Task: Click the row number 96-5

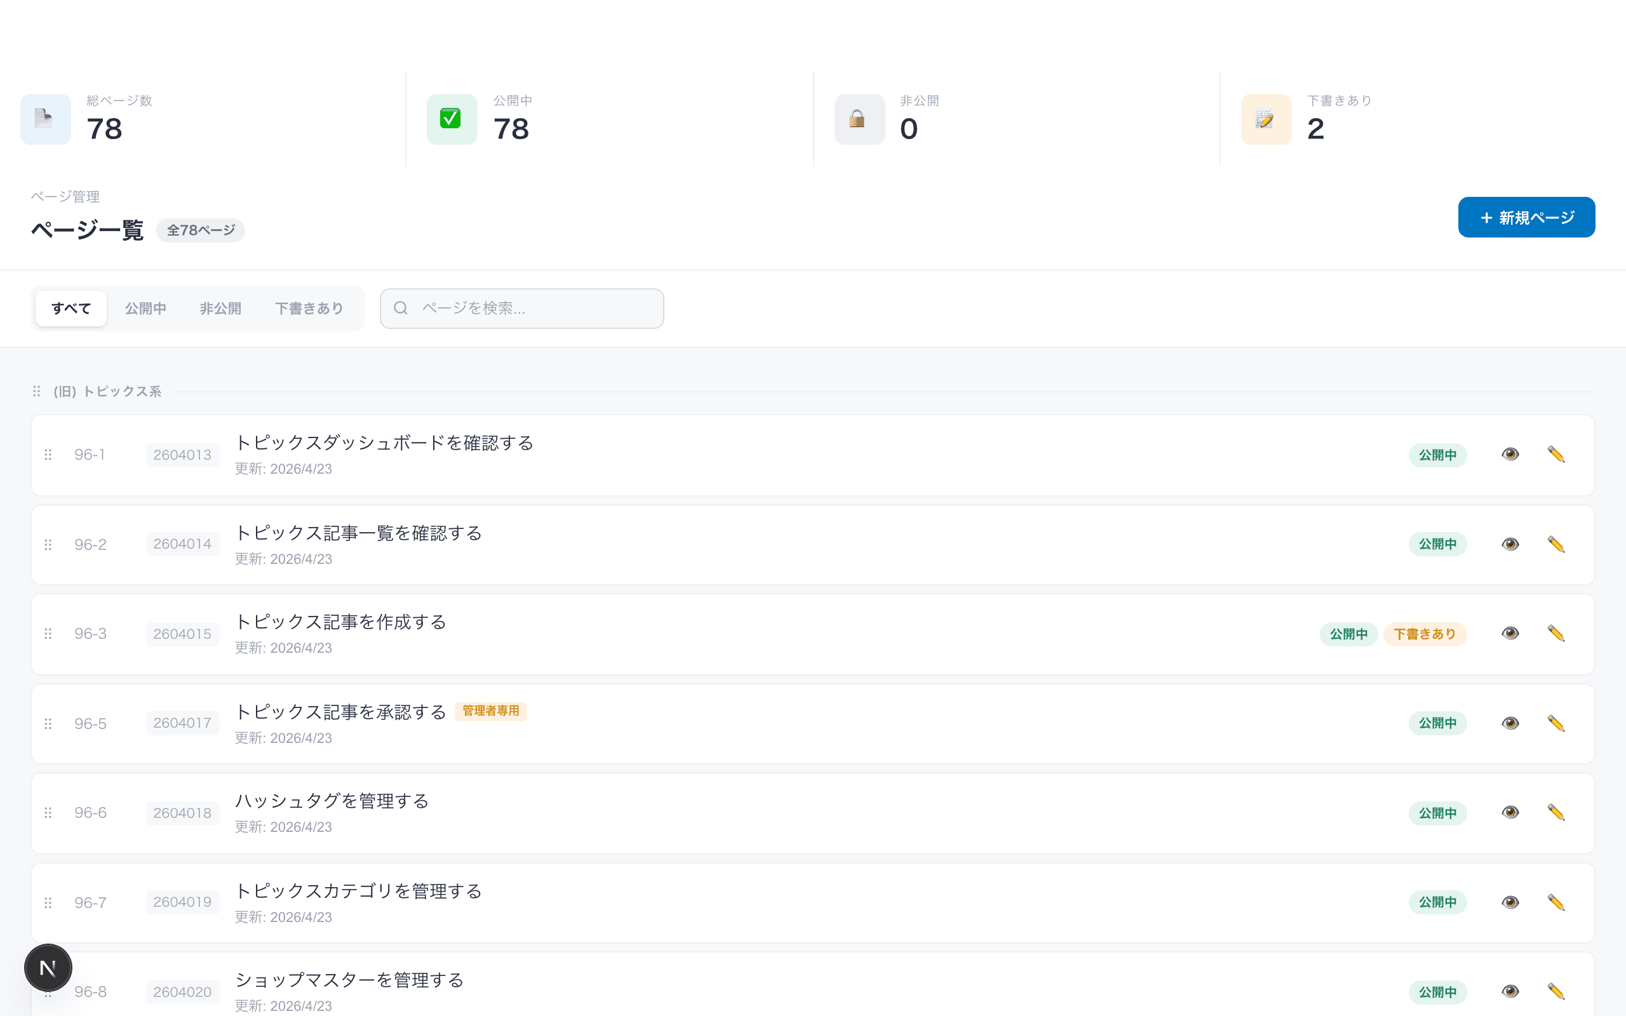Action: pyautogui.click(x=91, y=724)
